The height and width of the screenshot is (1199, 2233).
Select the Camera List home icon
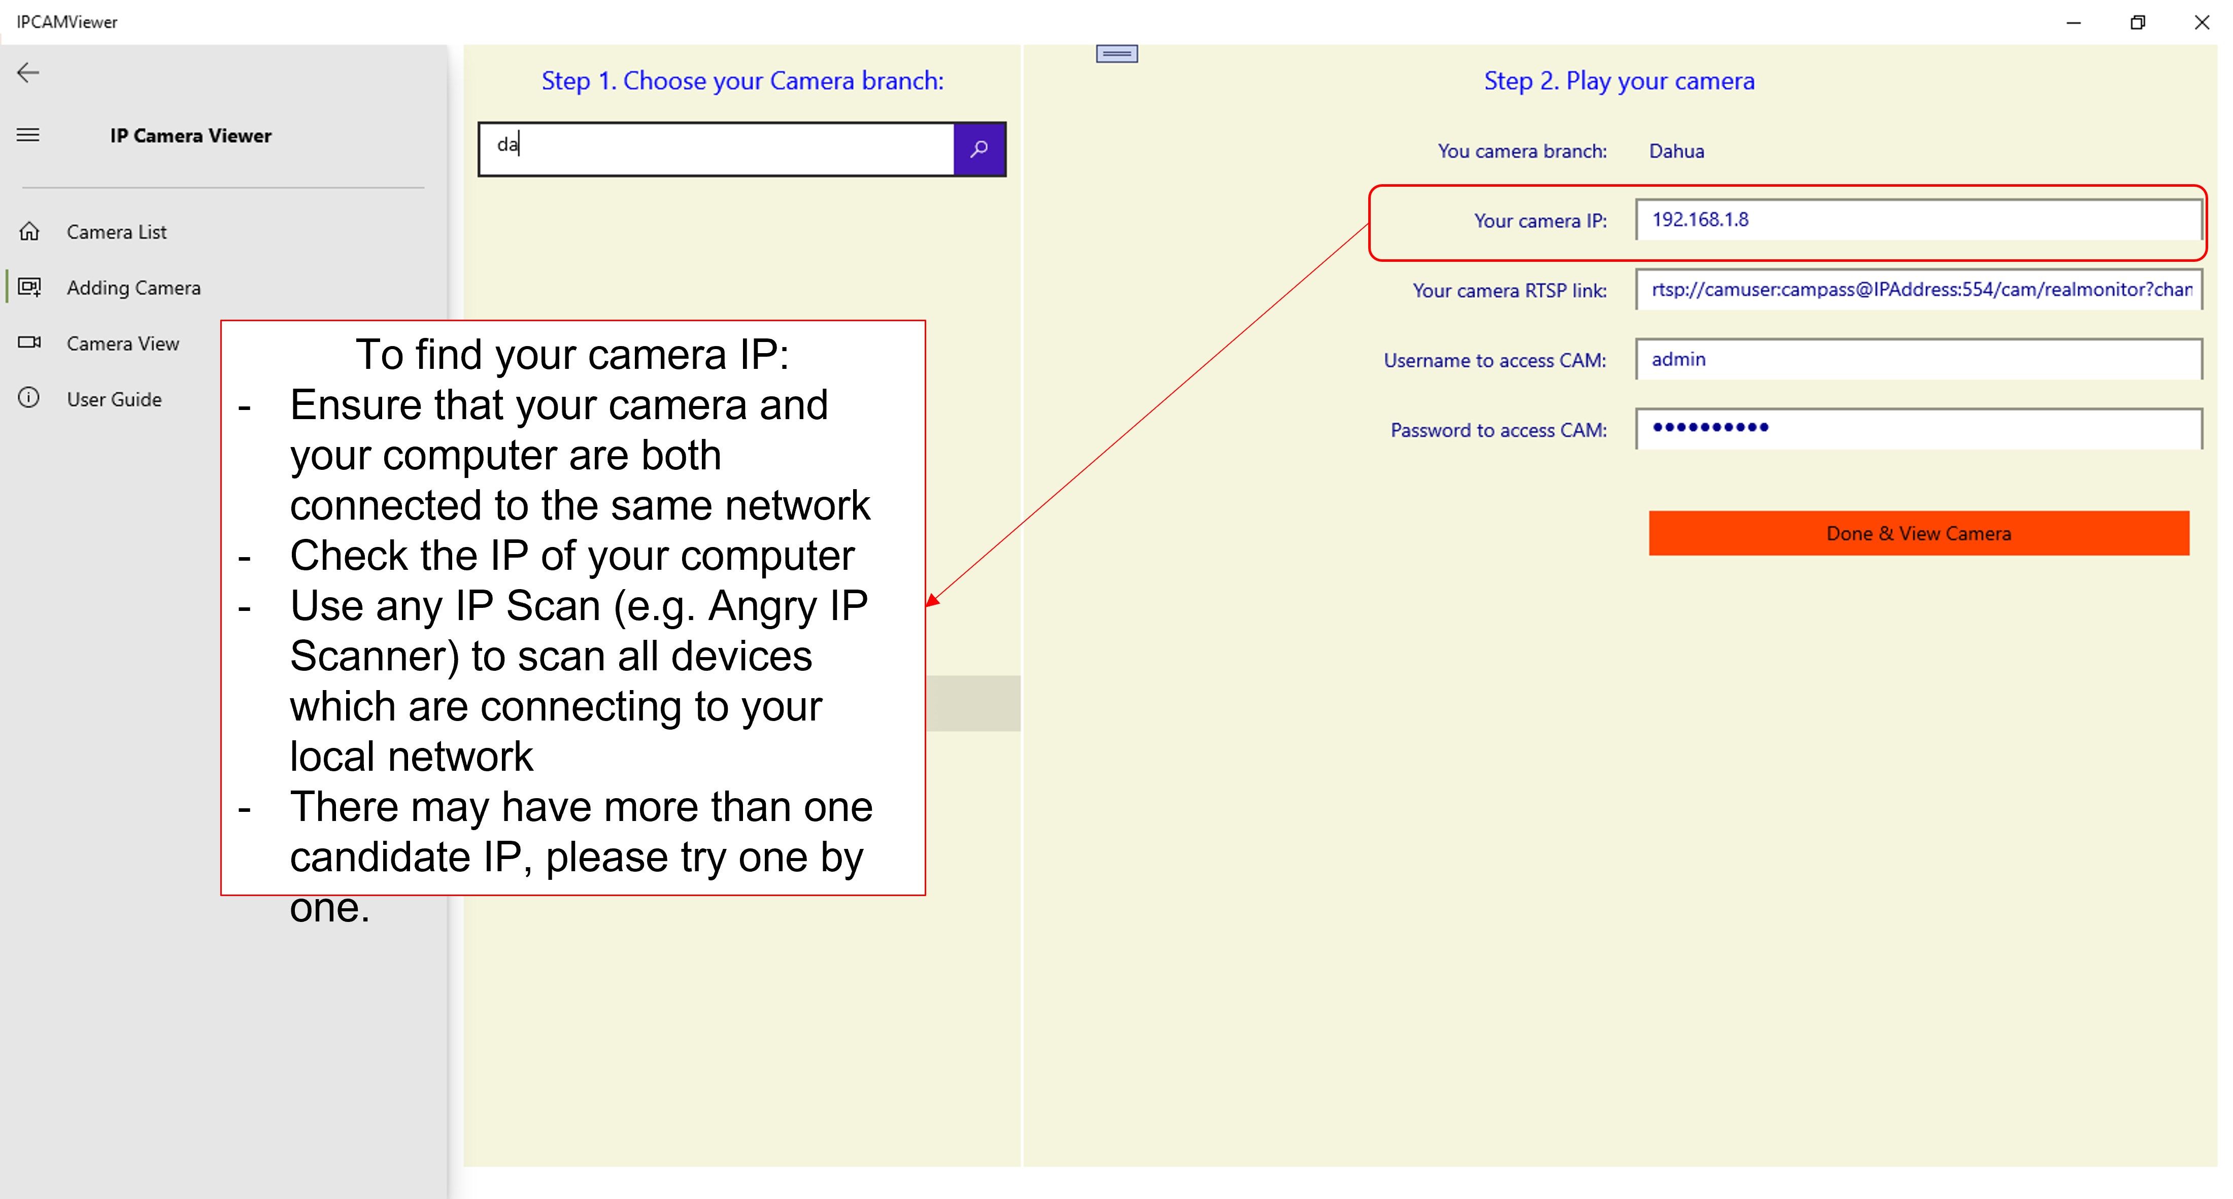[30, 231]
